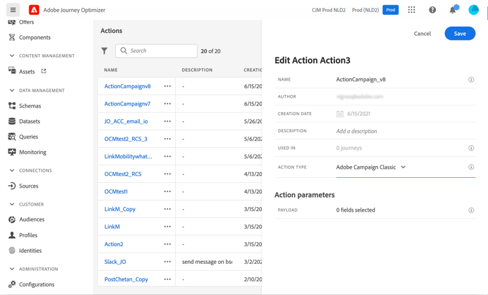Screen dimensions: 488x295
Task: Collapse the Connections section
Action: (x=12, y=171)
